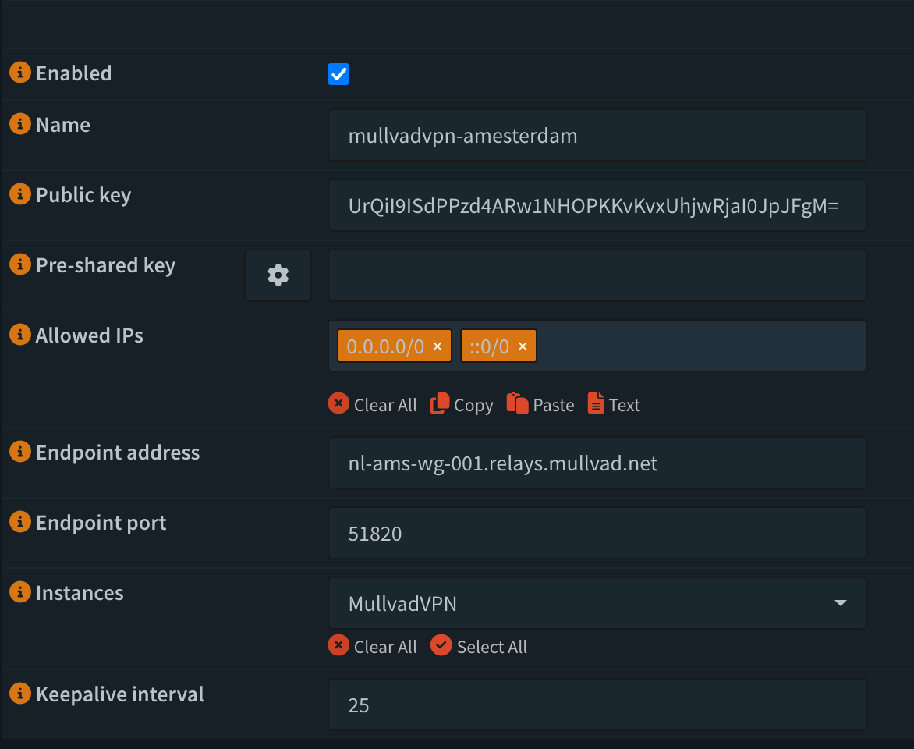Switch Allowed IPs to Text view
This screenshot has height=749, width=914.
coord(614,405)
